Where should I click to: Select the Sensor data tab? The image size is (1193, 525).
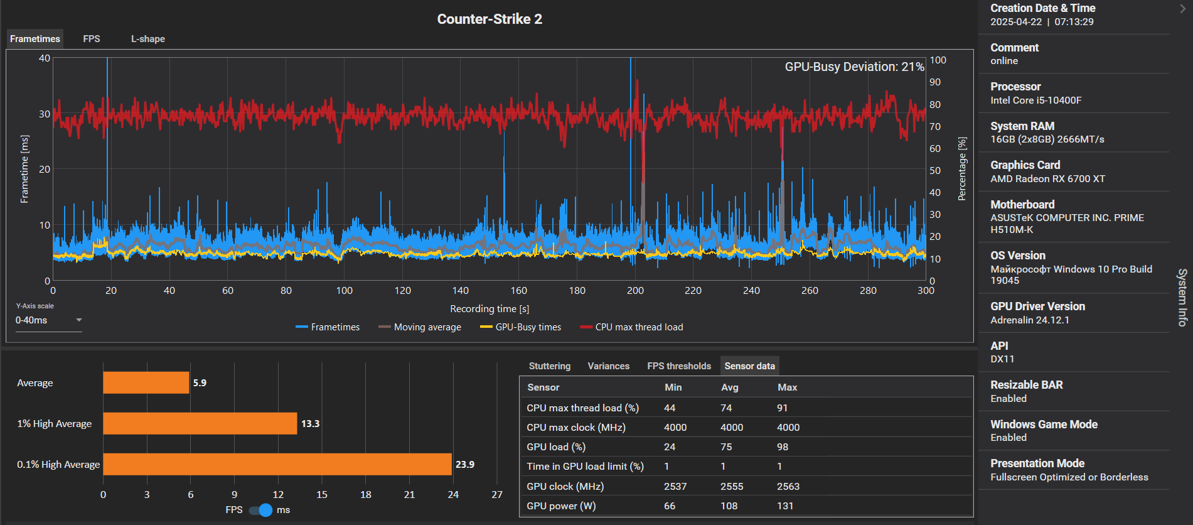[750, 366]
